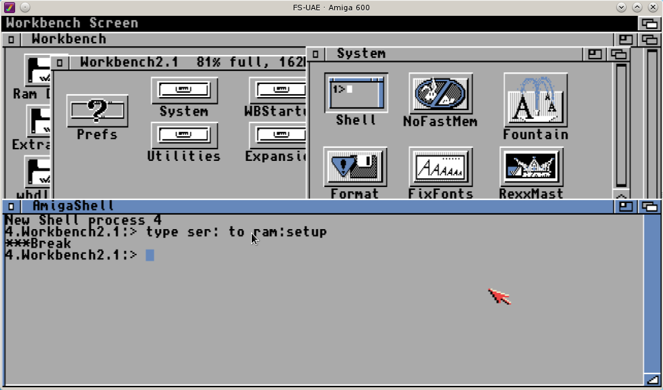Select the NoFastMem icon
663x390 pixels.
440,94
